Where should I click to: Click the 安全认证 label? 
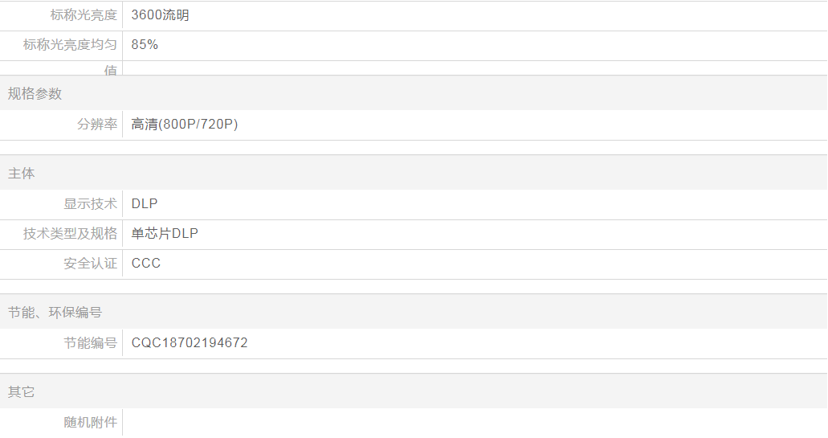tap(91, 264)
